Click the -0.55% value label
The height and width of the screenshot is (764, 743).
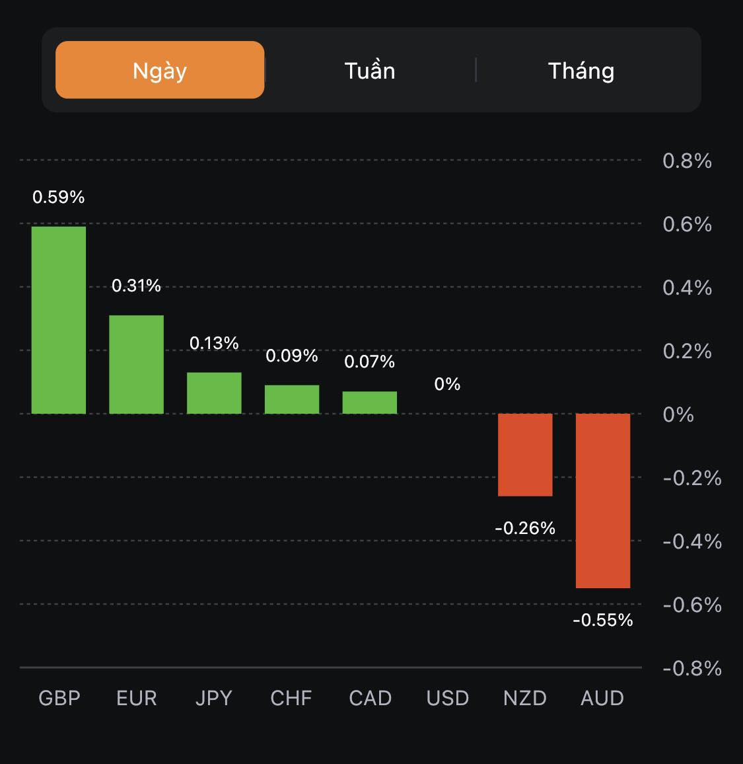click(x=603, y=620)
